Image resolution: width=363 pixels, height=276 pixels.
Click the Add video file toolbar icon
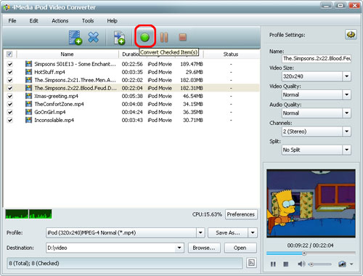click(76, 38)
